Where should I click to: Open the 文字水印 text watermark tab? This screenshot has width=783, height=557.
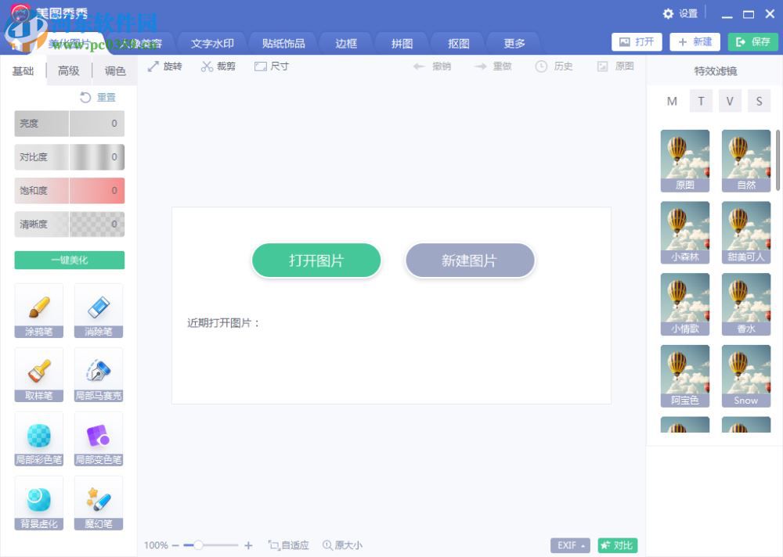point(211,44)
